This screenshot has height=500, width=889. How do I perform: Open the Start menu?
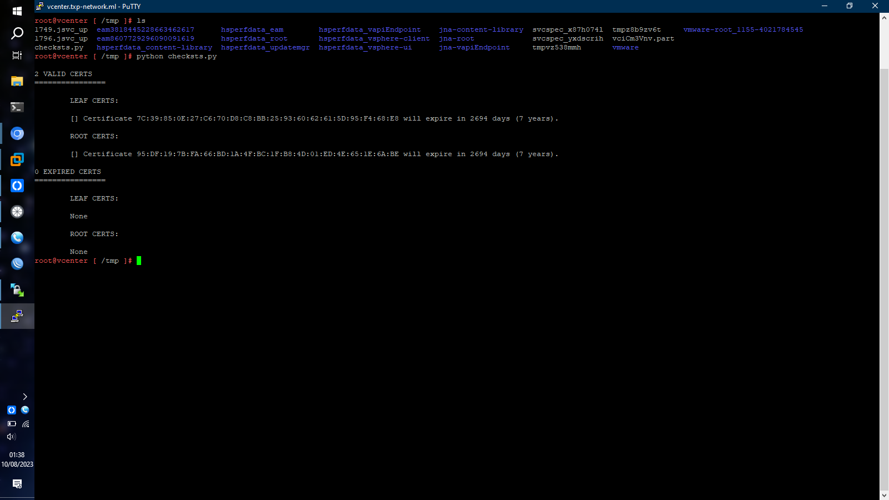pos(17,10)
